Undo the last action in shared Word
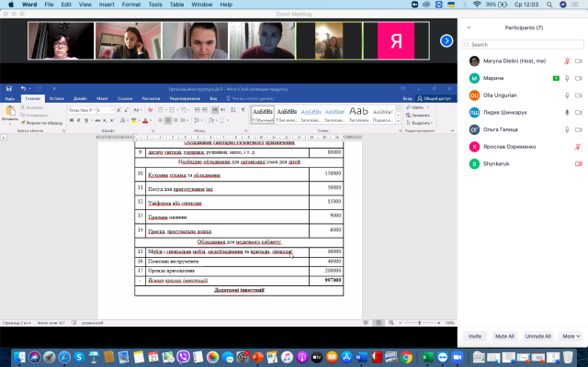The width and height of the screenshot is (588, 367). [x=23, y=89]
